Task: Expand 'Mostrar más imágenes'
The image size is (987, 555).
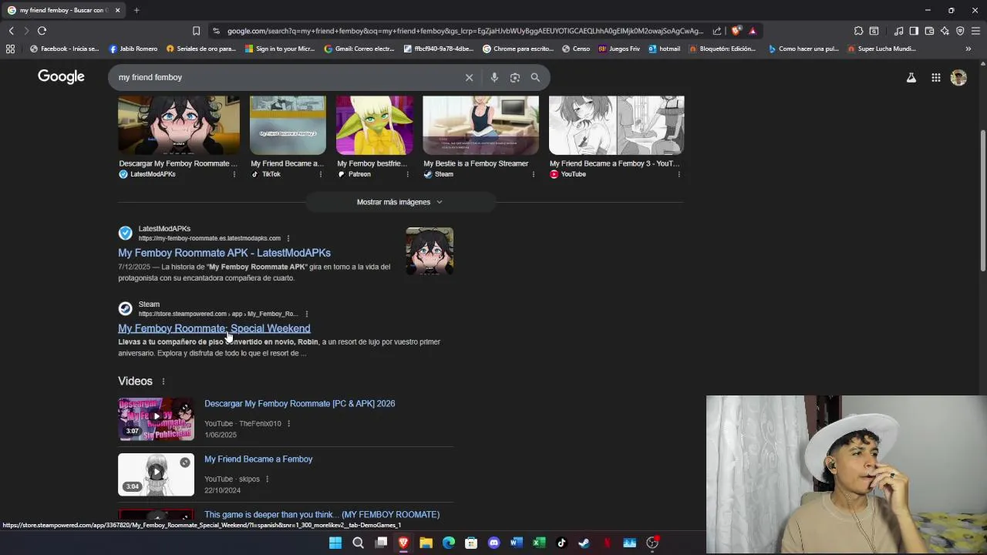Action: [x=400, y=202]
